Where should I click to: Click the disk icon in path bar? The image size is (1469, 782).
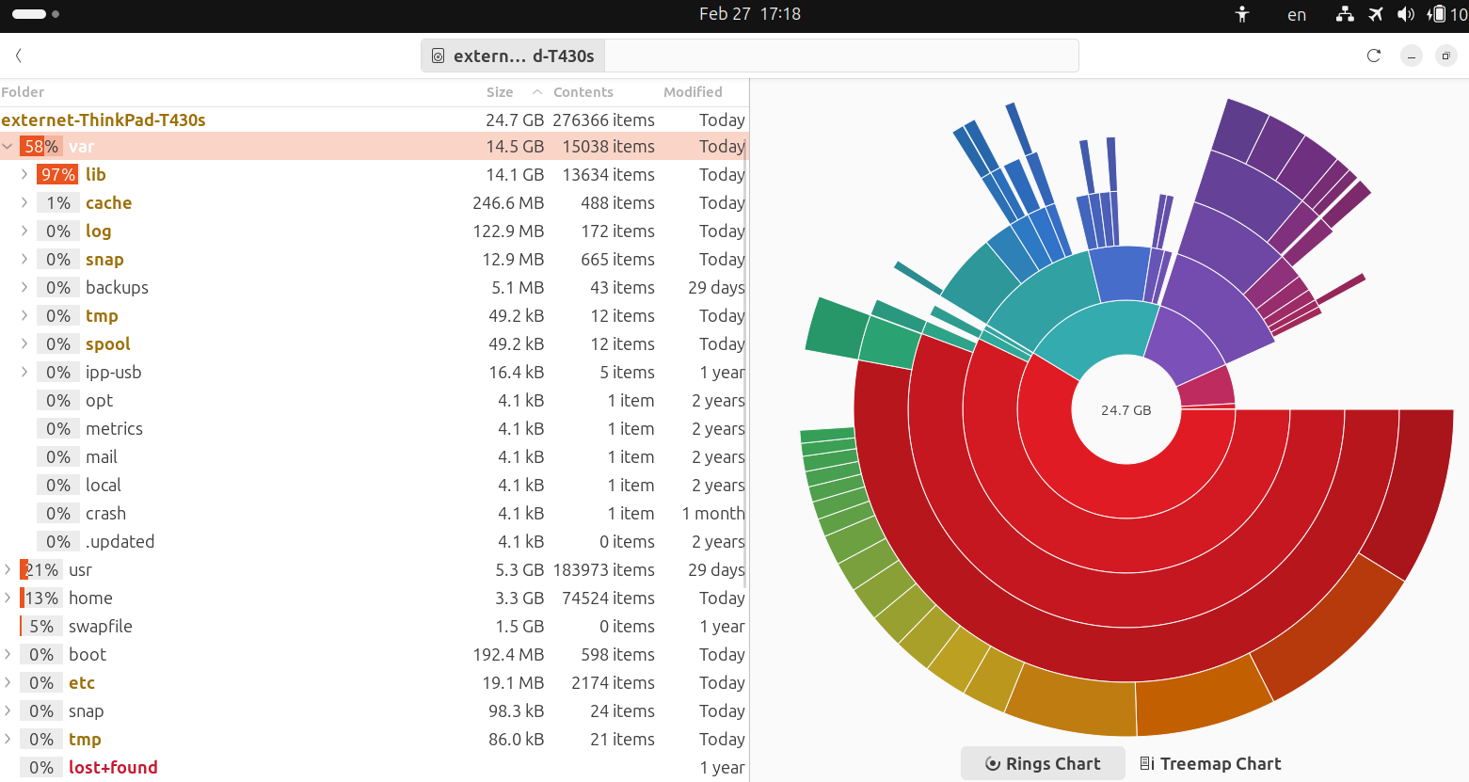[438, 56]
